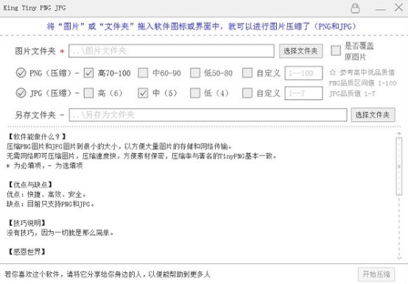Screen dimensions: 408x284
Task: Click the line * 为必填项，- 为选填项
Action: coord(44,166)
